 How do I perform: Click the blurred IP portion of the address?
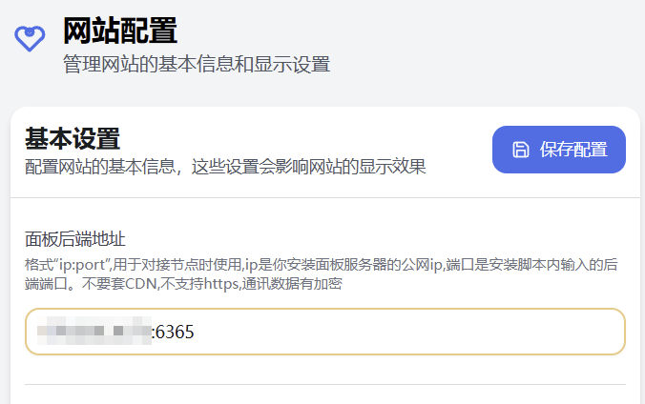click(x=94, y=332)
